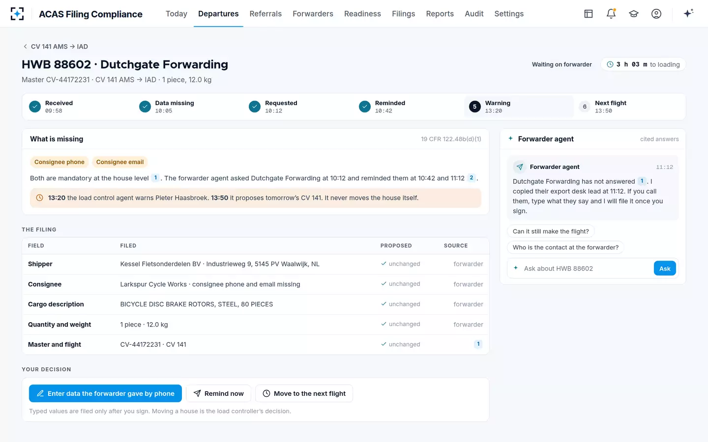Click Enter data the forwarder gave by phone
Screen dimensions: 708x442
[105, 393]
